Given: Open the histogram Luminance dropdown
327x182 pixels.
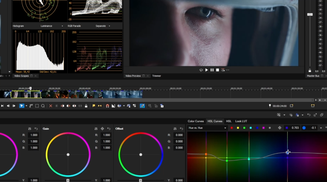Looking at the screenshot, I should click(x=62, y=26).
